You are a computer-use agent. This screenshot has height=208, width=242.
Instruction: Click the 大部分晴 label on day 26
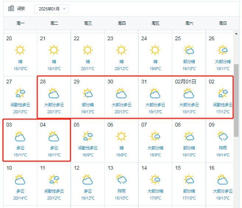[223, 62]
